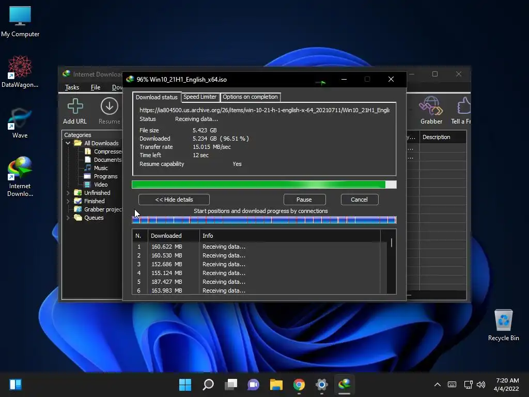Switch to Options on completion tab
Screen dimensions: 529x397
(250, 97)
